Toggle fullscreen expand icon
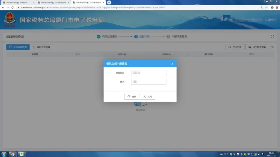This screenshot has width=280, height=157. coord(272,37)
